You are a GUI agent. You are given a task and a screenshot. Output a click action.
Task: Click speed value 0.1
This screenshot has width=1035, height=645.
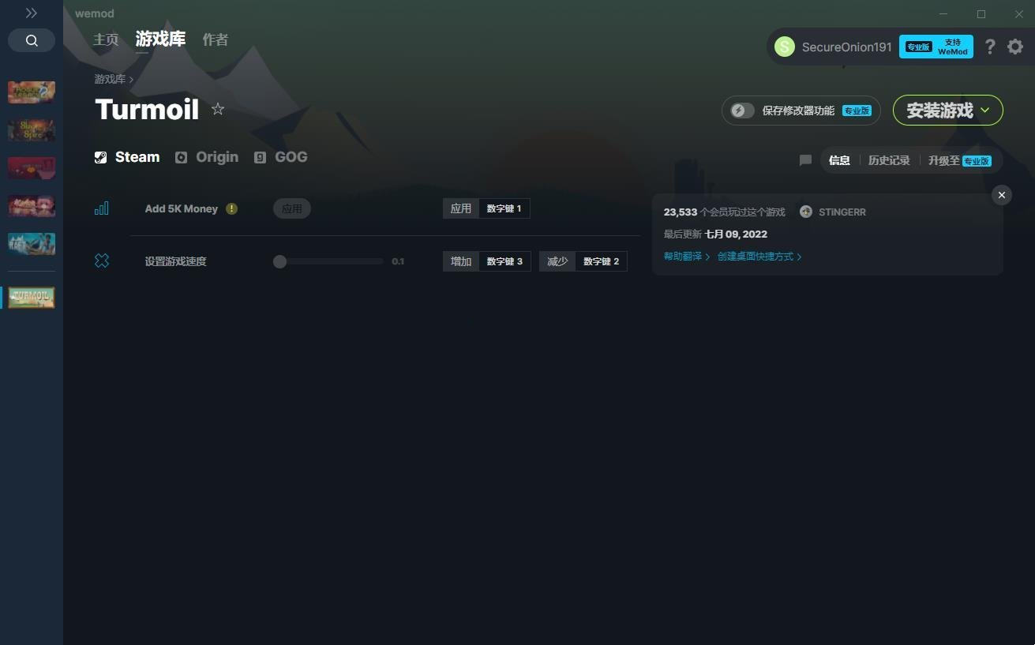(x=398, y=261)
